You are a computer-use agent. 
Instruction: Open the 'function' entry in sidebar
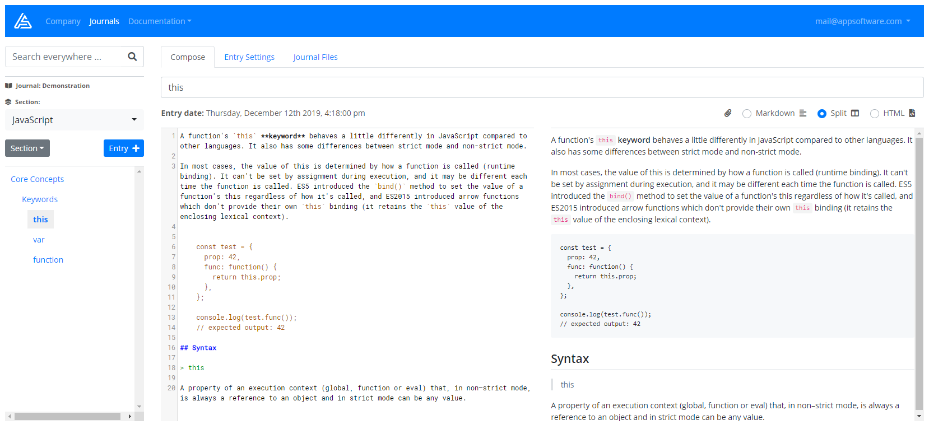coord(48,260)
